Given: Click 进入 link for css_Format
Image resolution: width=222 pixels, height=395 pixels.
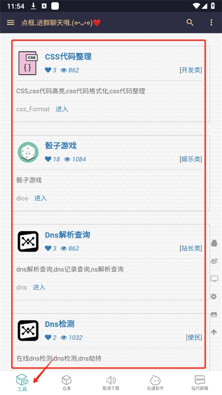Looking at the screenshot, I should [62, 109].
